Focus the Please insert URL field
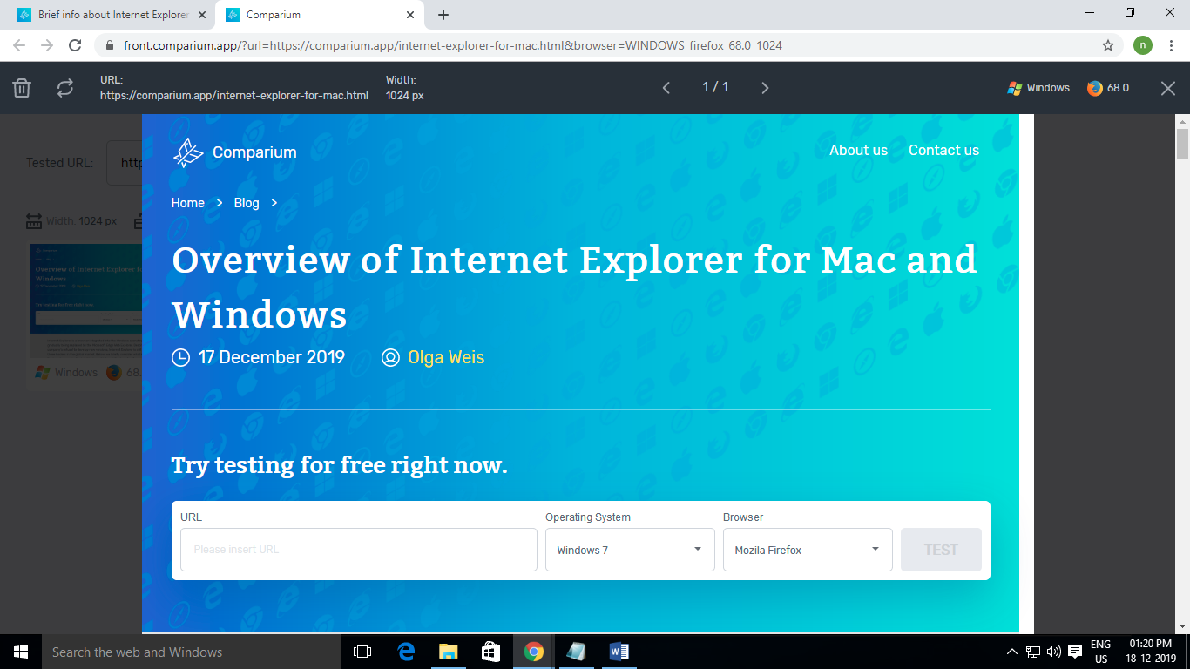Viewport: 1190px width, 669px height. click(359, 550)
